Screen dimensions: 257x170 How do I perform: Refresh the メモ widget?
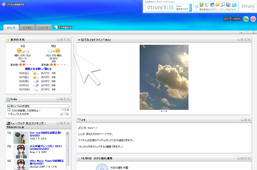[246, 120]
